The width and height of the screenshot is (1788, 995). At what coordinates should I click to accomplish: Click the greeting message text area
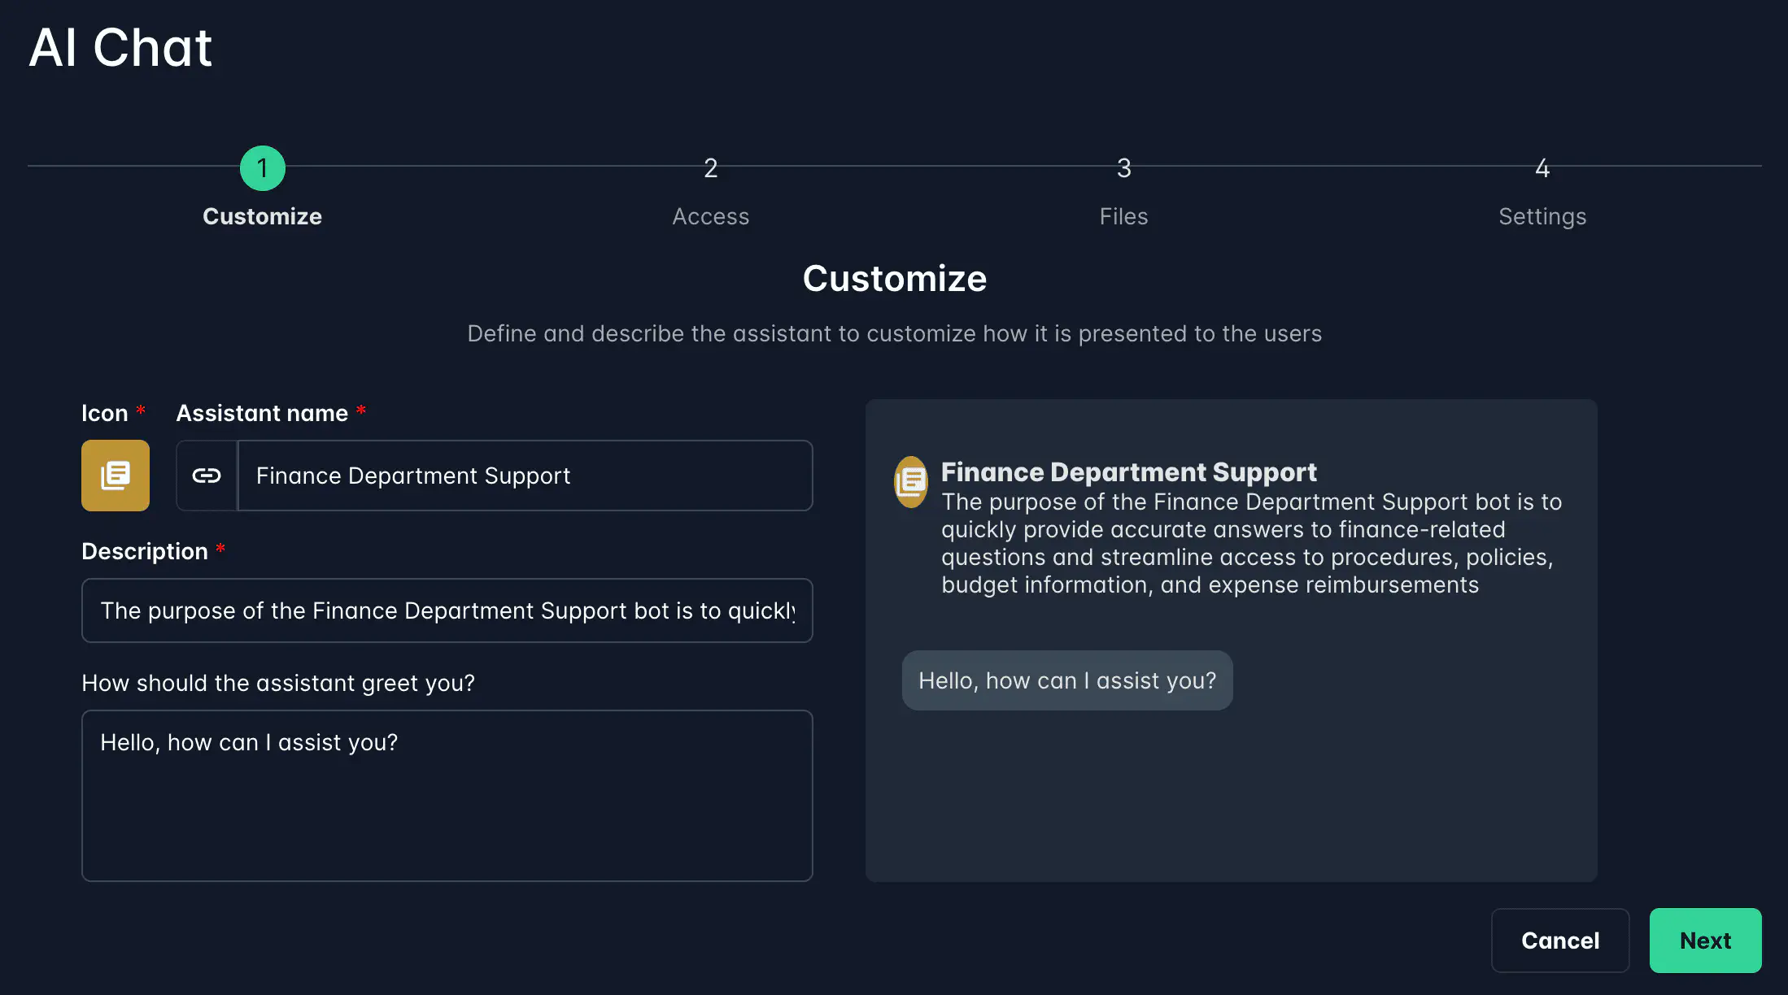[447, 795]
